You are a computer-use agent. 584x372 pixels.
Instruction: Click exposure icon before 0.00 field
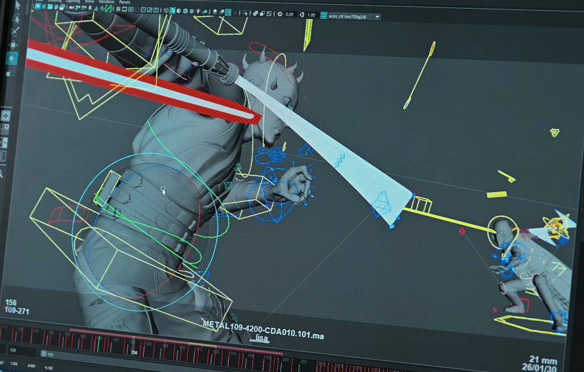click(x=280, y=14)
